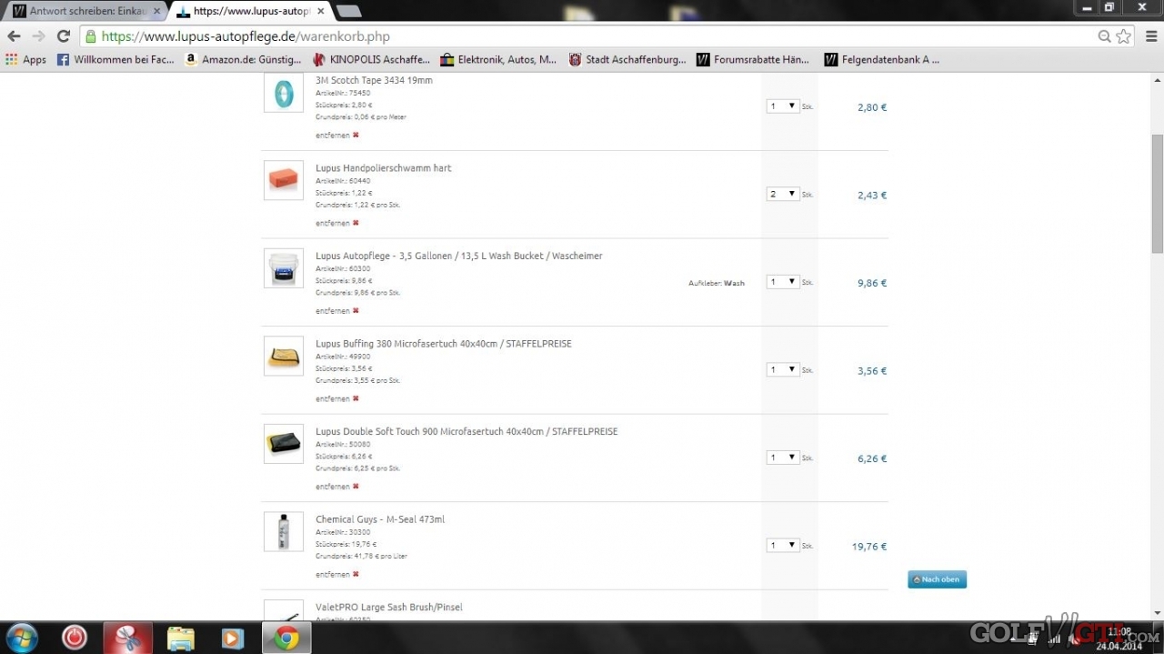Open quantity dropdown for Wash Bucket

782,282
